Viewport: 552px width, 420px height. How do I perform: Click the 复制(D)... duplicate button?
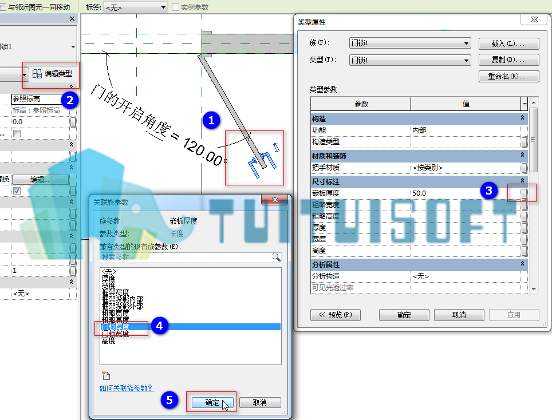coord(508,60)
